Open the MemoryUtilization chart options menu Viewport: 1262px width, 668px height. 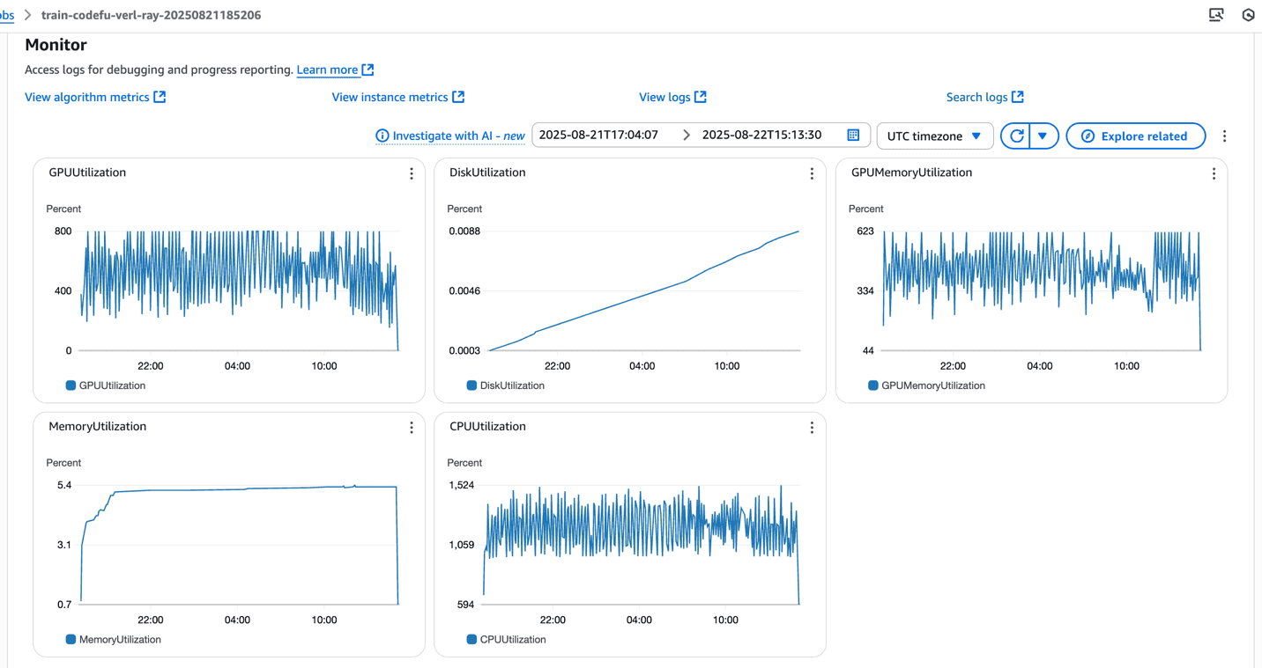coord(411,428)
